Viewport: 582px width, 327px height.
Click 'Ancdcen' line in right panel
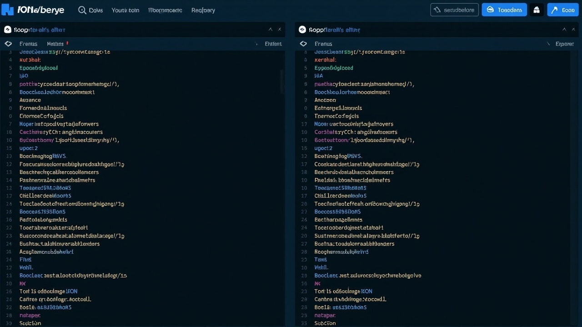tap(326, 100)
